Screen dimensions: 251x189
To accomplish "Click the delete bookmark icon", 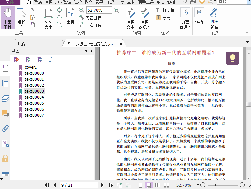I will tap(16, 60).
